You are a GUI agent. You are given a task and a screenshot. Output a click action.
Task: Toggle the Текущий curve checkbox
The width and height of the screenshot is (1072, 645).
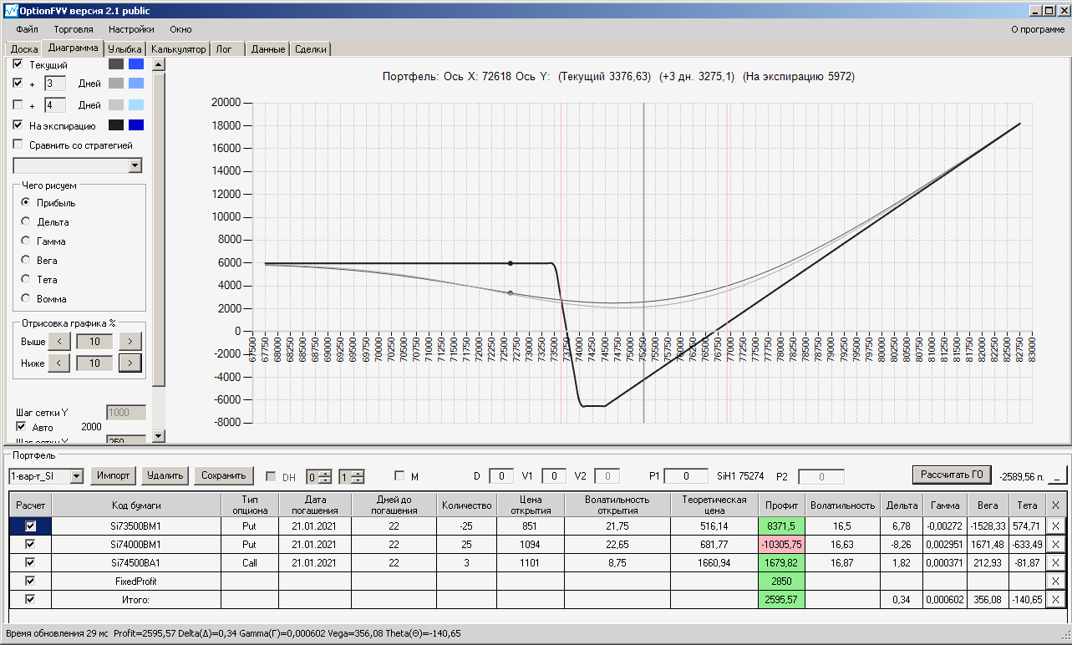(x=18, y=64)
